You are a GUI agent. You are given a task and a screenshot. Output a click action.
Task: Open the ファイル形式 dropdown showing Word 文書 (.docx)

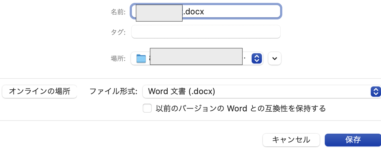click(255, 92)
